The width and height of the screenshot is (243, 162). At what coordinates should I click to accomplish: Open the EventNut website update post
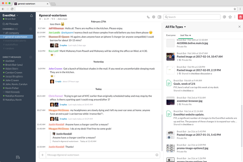tap(189, 115)
